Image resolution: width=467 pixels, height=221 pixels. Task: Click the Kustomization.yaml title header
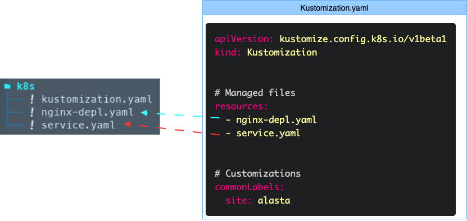point(334,8)
